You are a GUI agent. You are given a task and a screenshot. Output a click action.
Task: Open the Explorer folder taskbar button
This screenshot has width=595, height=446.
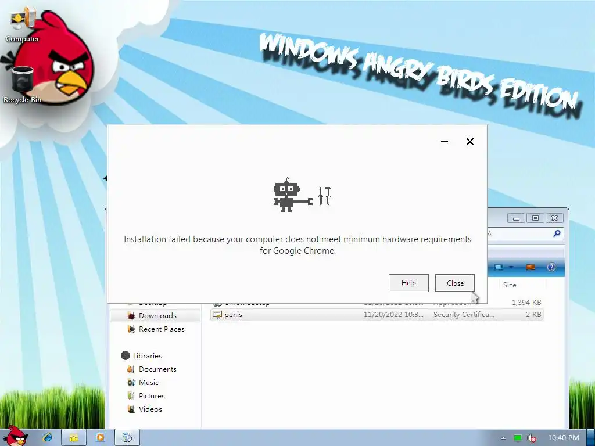pyautogui.click(x=74, y=438)
